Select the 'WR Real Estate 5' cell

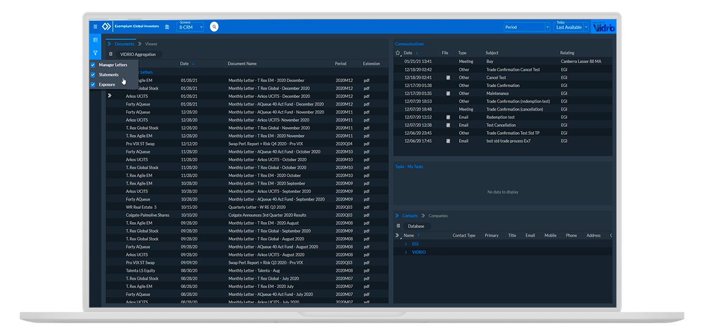pos(141,207)
